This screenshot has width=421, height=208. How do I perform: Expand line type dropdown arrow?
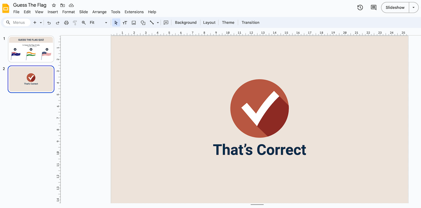tap(158, 23)
